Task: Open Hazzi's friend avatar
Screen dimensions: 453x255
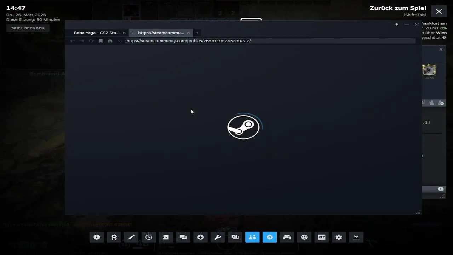Action: coord(429,70)
